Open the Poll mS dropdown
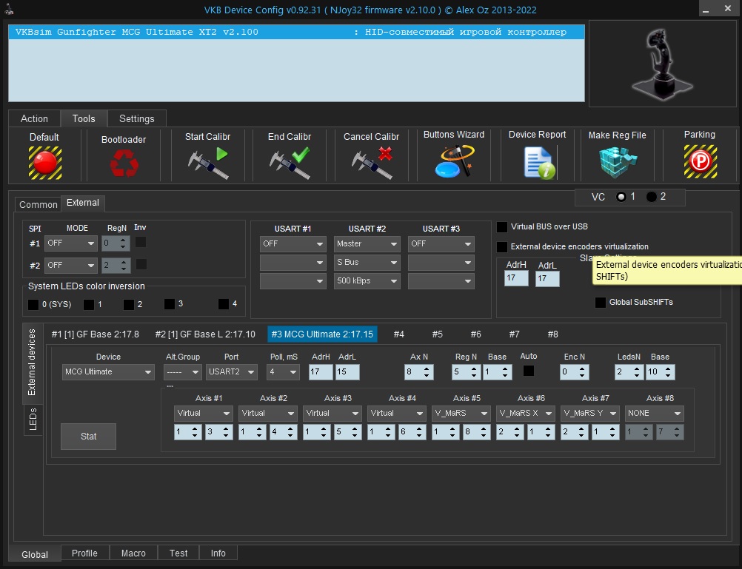Image resolution: width=742 pixels, height=569 pixels. [283, 371]
